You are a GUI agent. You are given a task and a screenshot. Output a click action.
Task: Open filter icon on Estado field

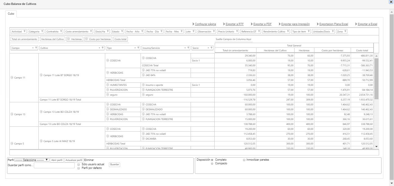click(x=122, y=31)
